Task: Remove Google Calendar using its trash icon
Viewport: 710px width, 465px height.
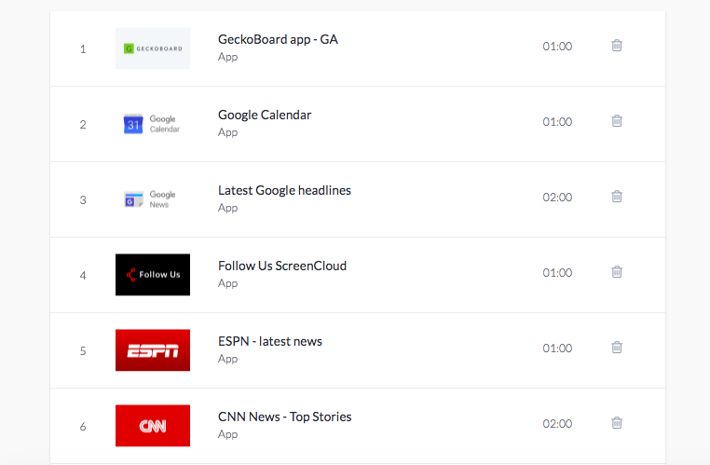Action: [616, 121]
